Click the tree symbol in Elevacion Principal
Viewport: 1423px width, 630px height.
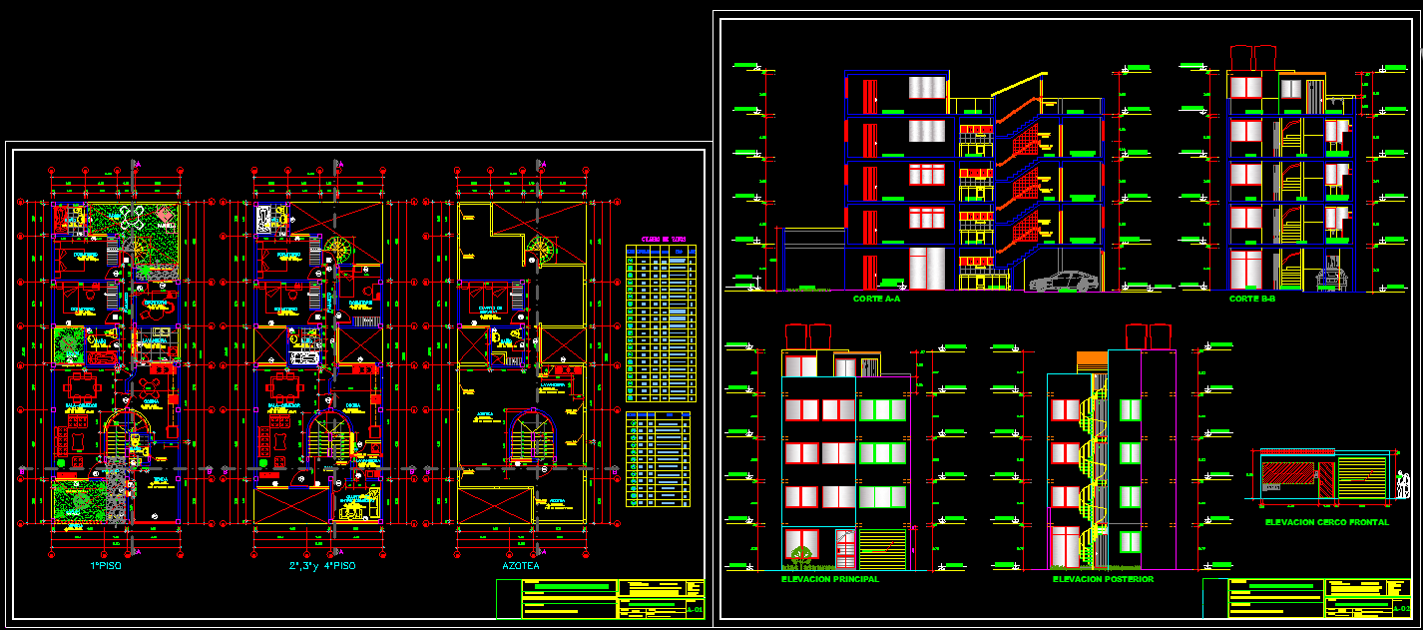coord(800,555)
